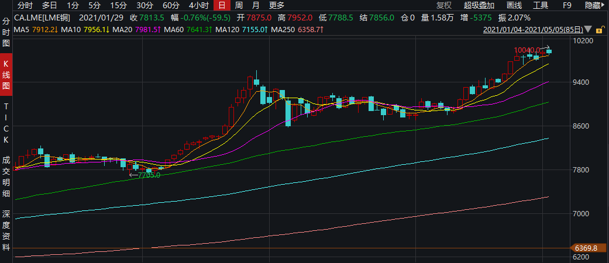This screenshot has width=609, height=263.
Task: Switch to the 周 weekly period
Action: click(x=239, y=5)
